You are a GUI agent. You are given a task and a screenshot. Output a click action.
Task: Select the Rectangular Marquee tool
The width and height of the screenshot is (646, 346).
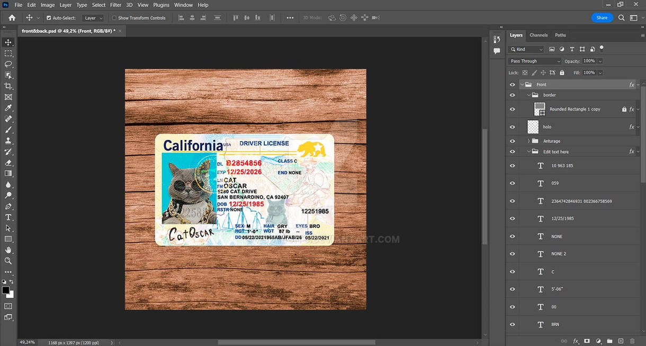[8, 53]
